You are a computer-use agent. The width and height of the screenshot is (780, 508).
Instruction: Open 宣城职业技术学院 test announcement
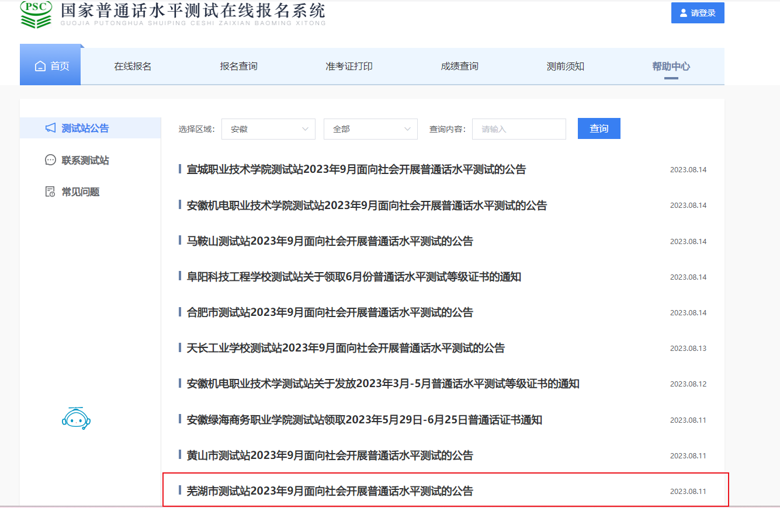click(356, 169)
